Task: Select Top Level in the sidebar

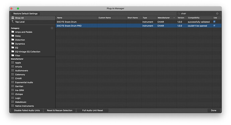Action: tap(32, 22)
